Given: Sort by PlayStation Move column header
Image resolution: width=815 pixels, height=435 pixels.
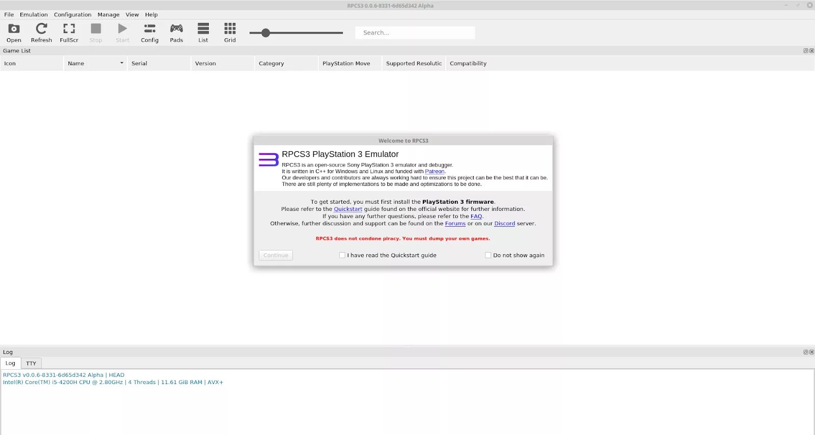Looking at the screenshot, I should click(350, 64).
